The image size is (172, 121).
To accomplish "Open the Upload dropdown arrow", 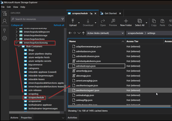I will [x=79, y=23].
